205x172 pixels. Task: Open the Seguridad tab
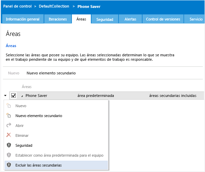(105, 19)
